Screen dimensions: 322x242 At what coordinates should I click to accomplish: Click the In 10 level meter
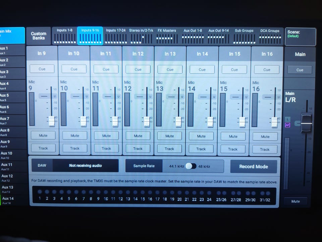click(64, 109)
